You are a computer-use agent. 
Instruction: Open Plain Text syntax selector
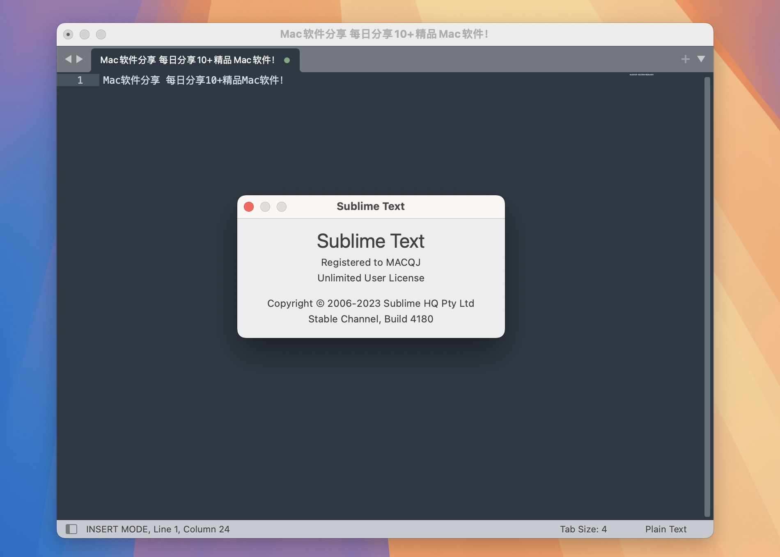pos(666,529)
